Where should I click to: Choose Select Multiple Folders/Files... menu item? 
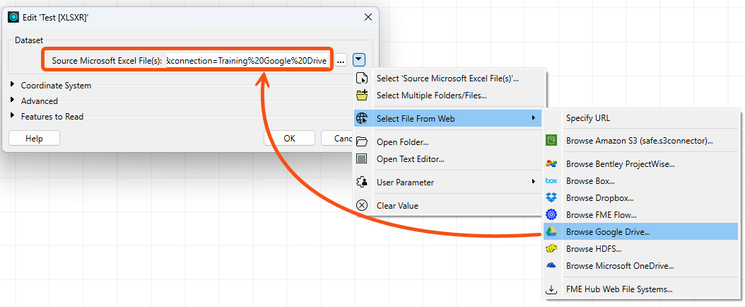pyautogui.click(x=450, y=95)
